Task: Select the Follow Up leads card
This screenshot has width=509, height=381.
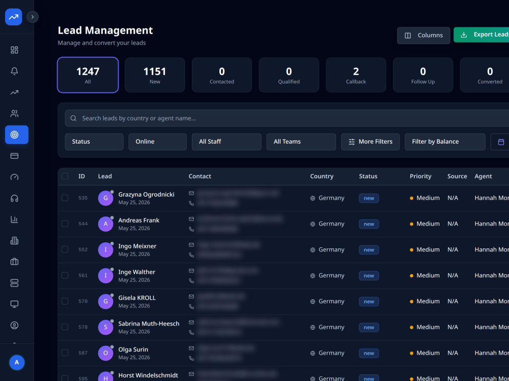Action: (423, 75)
